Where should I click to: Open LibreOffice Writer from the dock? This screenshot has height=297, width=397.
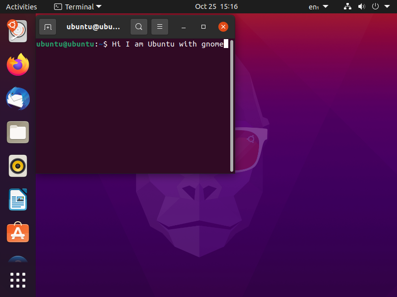coord(18,199)
